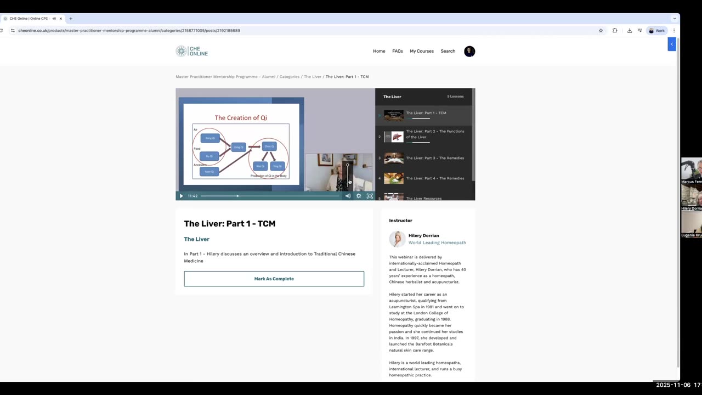Screen dimensions: 702x395
Task: Open the media controls icon
Action: click(x=639, y=31)
